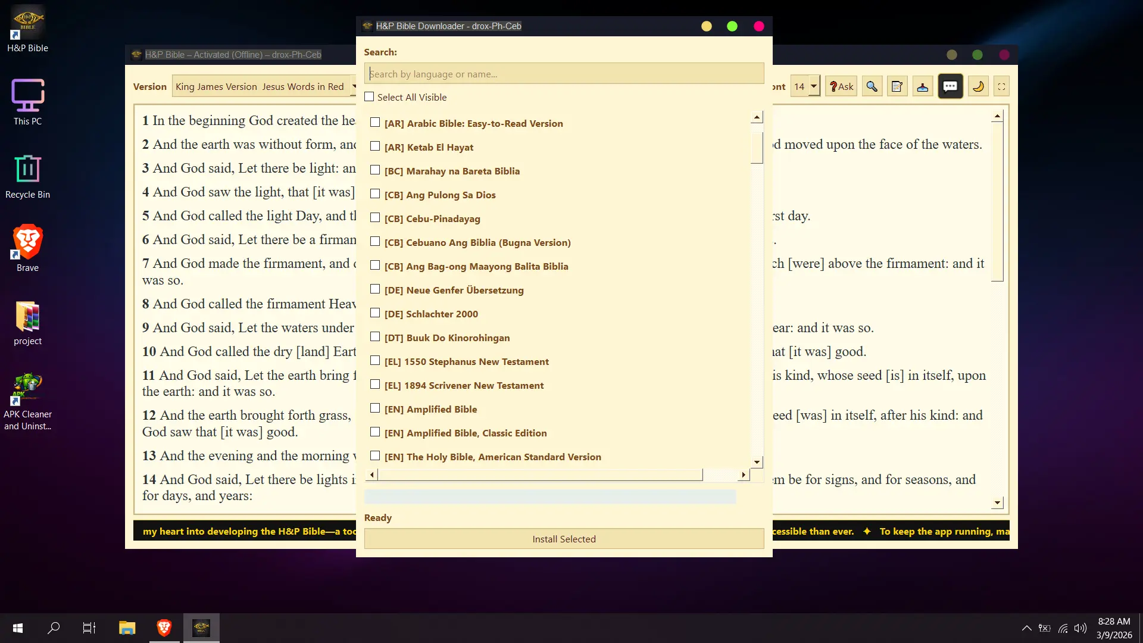Check Marahay na Bareta Biblia
The height and width of the screenshot is (643, 1143).
(x=375, y=170)
